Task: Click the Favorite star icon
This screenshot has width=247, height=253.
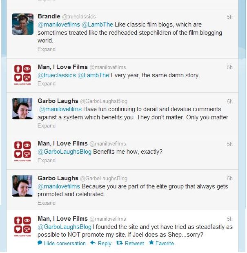Action: [151, 243]
